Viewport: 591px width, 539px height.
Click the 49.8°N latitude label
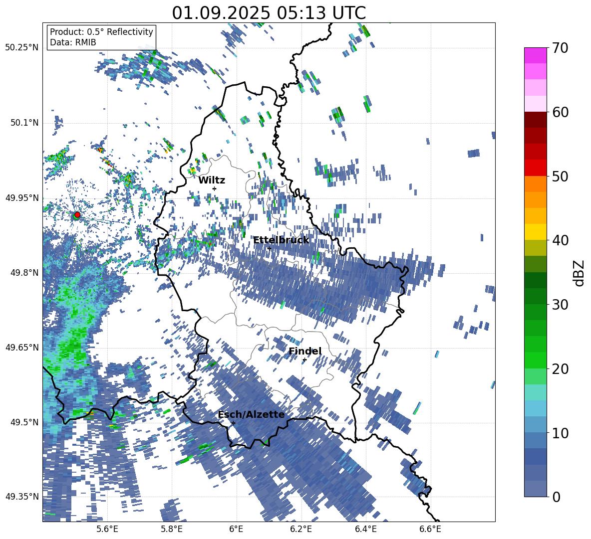(x=24, y=273)
